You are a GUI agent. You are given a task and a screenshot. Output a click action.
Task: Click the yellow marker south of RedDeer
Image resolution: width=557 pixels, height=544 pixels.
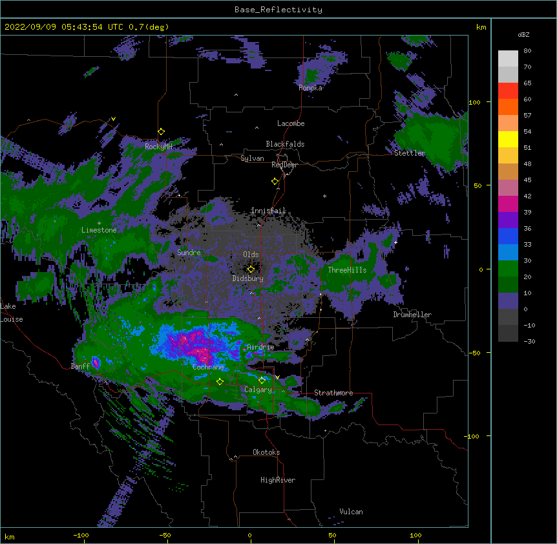[275, 182]
